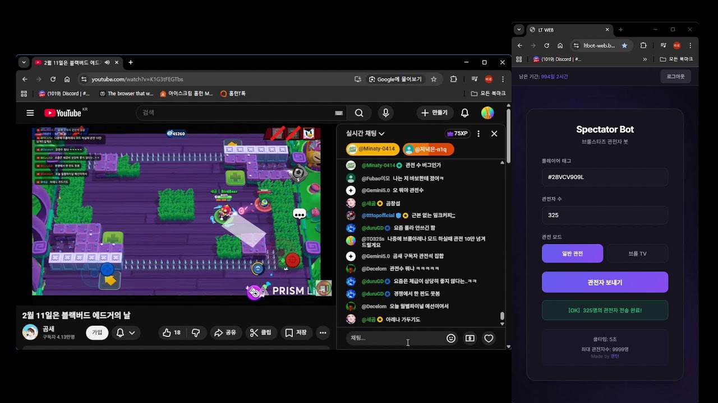This screenshot has width=718, height=403.
Task: Open media controls in YouTube window toolbar
Action: click(x=475, y=79)
